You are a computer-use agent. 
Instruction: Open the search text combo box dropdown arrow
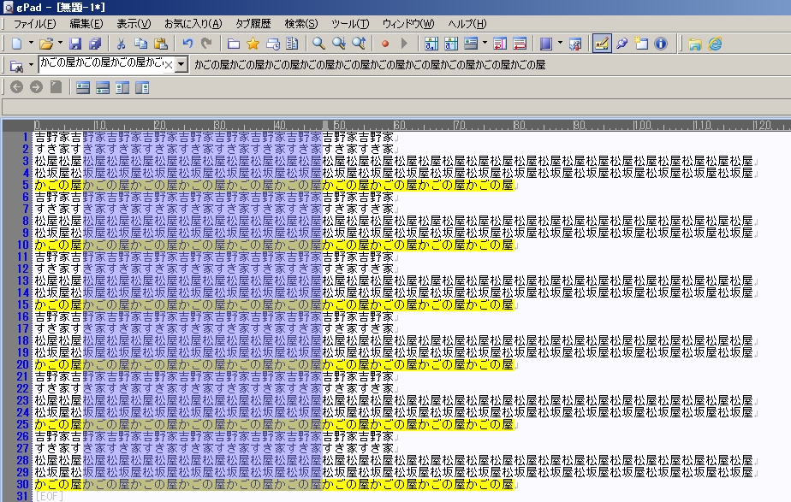point(181,64)
